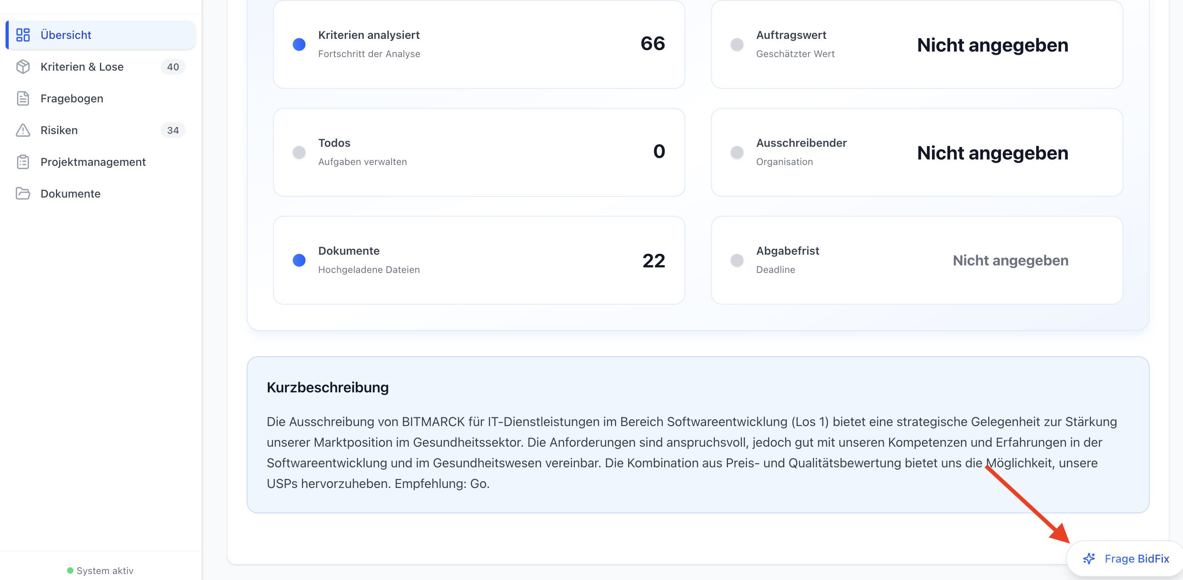The height and width of the screenshot is (580, 1183).
Task: Open the Fragebogen section
Action: [72, 98]
